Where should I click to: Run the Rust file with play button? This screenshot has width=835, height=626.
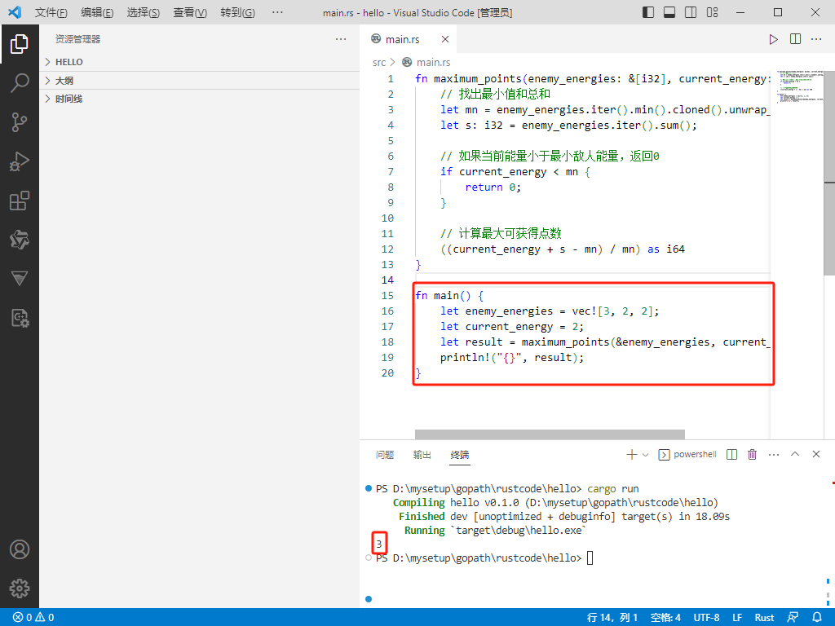pos(773,39)
